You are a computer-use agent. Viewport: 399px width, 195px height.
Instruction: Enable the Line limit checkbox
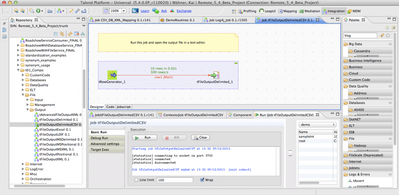pos(137,180)
